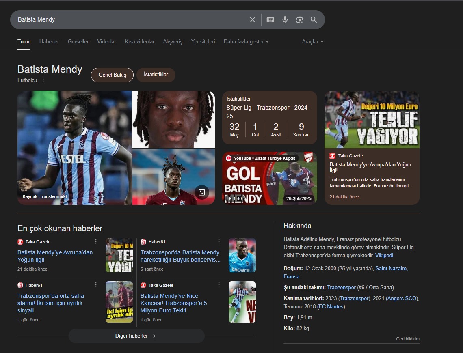
Task: Click the 2023 Trabzonspor link in Katılma tarihleri
Action: pyautogui.click(x=354, y=299)
